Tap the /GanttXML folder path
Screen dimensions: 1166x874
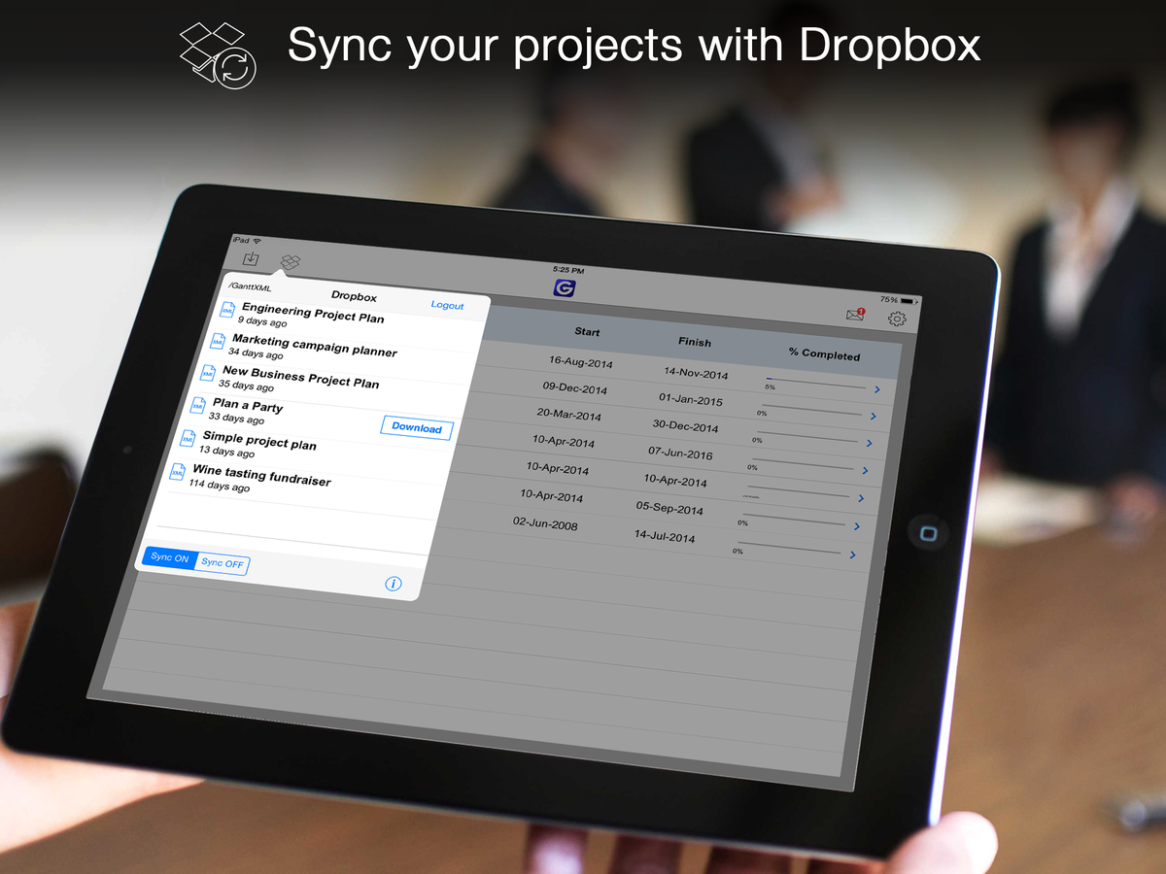[249, 287]
